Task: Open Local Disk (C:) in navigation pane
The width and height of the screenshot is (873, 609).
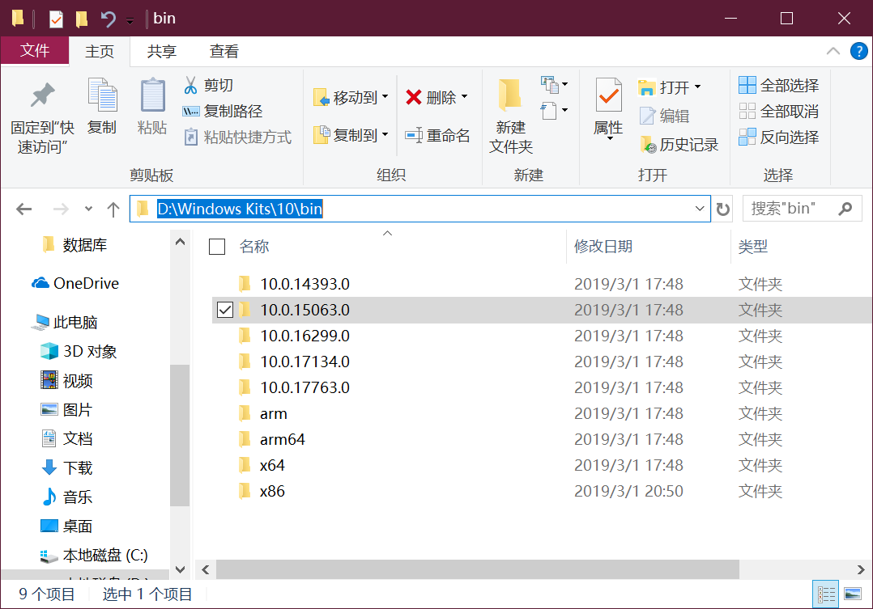Action: click(94, 555)
